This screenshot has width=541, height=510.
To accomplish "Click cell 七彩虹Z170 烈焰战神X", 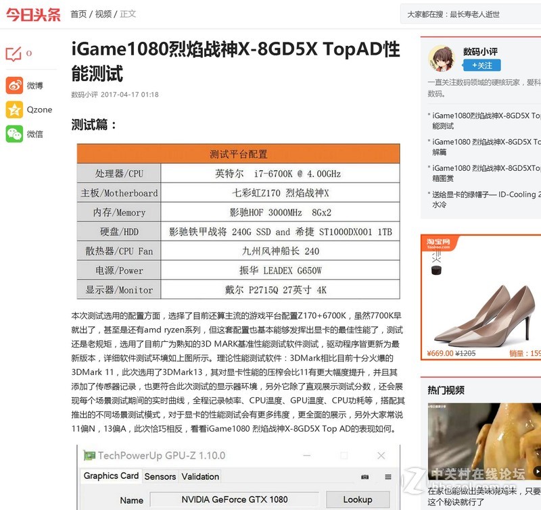I will point(280,193).
